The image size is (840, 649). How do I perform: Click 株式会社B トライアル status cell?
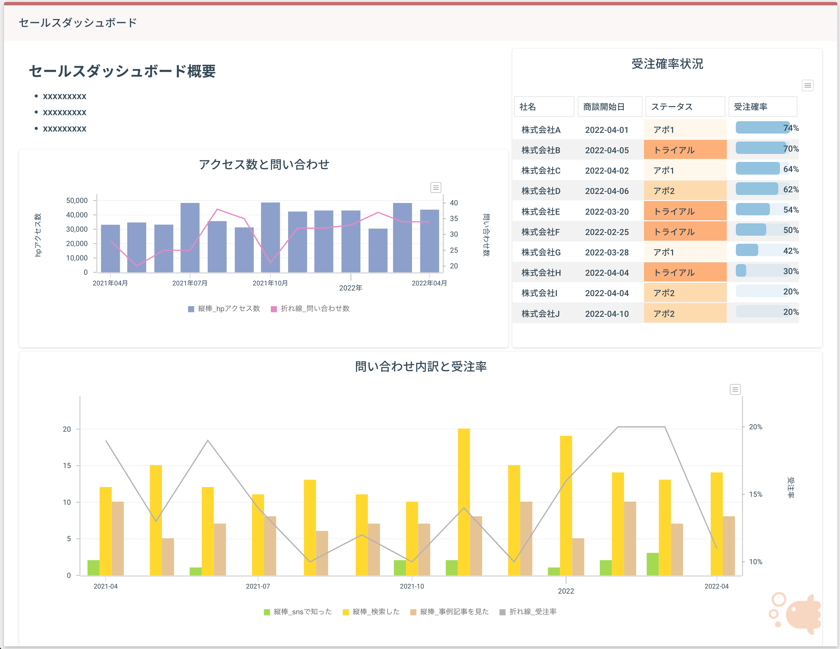(x=685, y=150)
